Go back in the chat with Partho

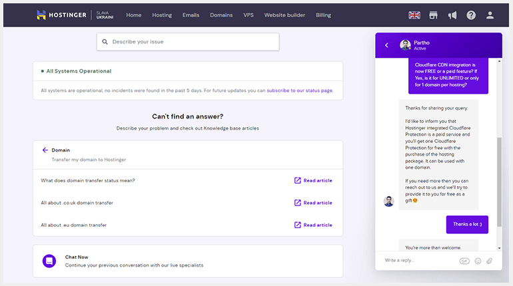coord(386,45)
